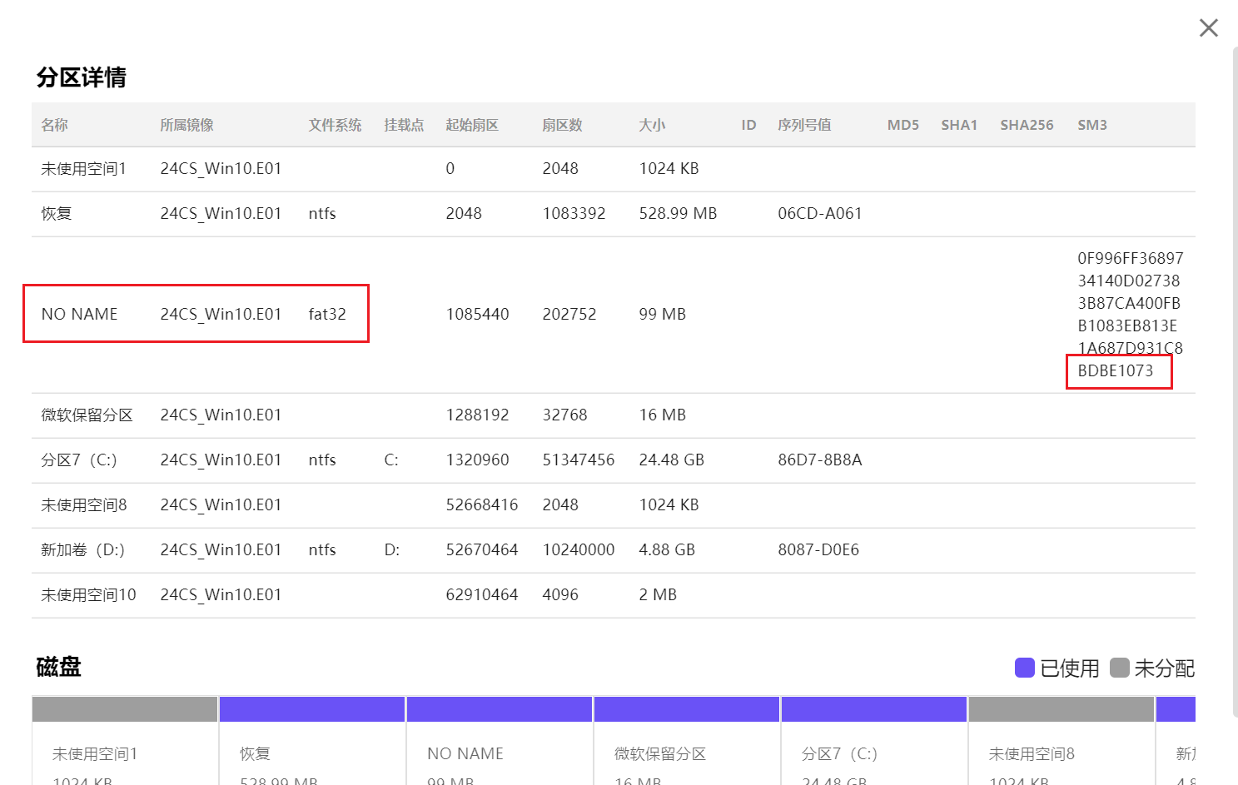The image size is (1238, 785).
Task: Click the 文件系统 column header
Action: coord(335,125)
